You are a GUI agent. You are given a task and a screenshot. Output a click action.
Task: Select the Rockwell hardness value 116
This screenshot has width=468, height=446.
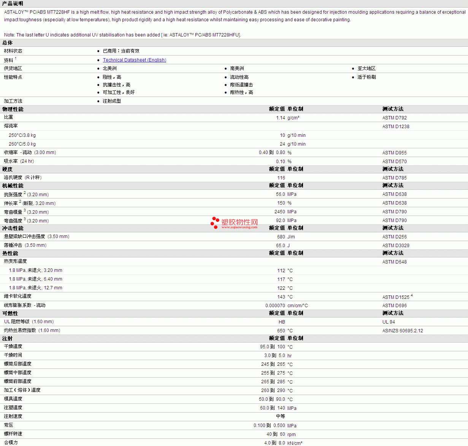pos(281,178)
